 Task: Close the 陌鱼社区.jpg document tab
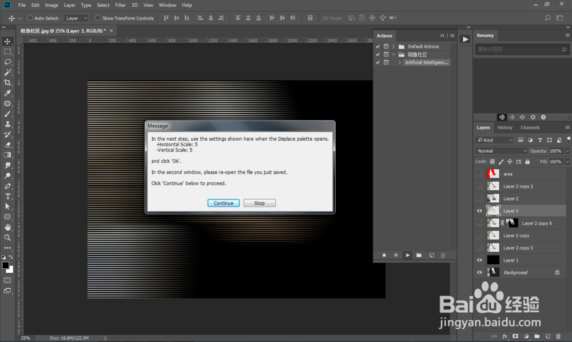click(112, 31)
